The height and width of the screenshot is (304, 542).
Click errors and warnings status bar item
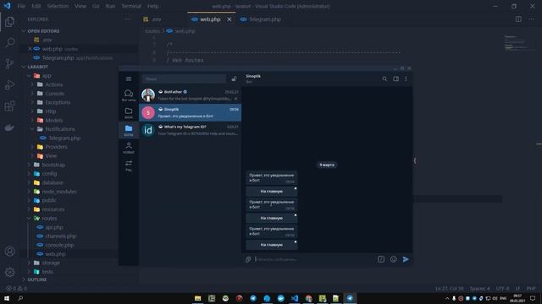pyautogui.click(x=16, y=289)
